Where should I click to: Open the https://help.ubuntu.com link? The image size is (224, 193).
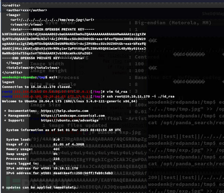click(65, 111)
